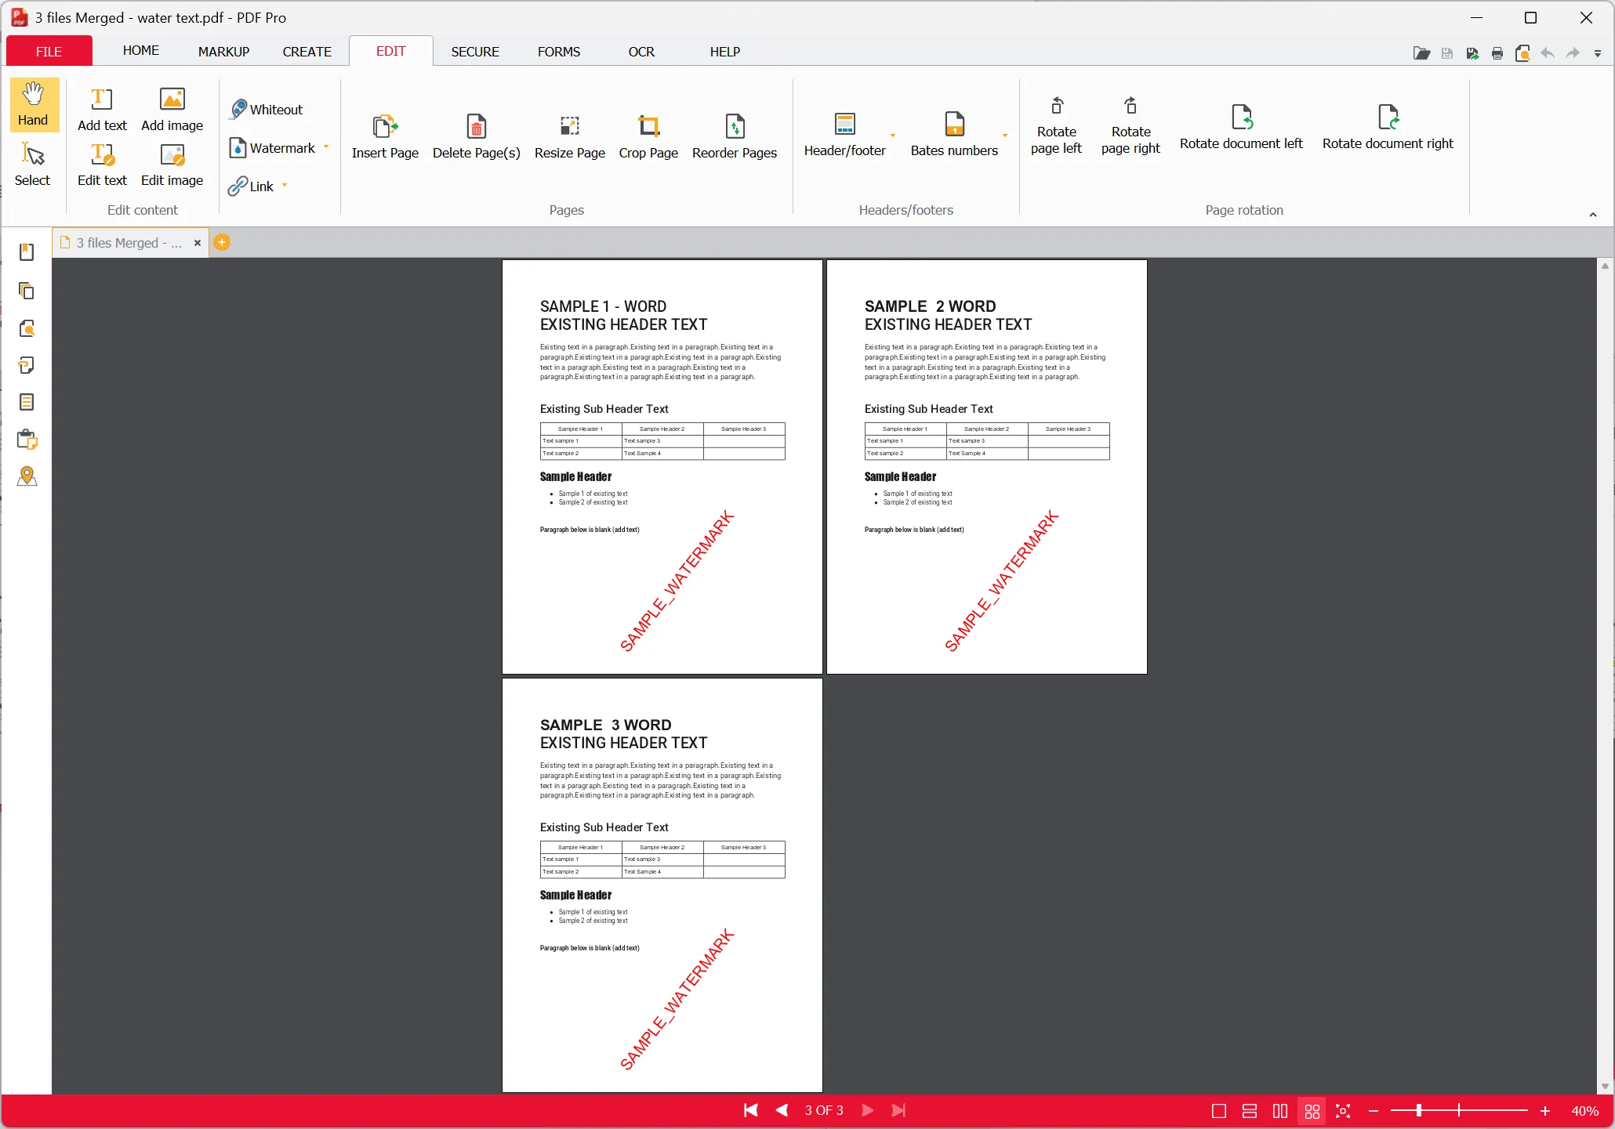Click the zoom out minus button
The width and height of the screenshot is (1615, 1129).
click(1374, 1111)
